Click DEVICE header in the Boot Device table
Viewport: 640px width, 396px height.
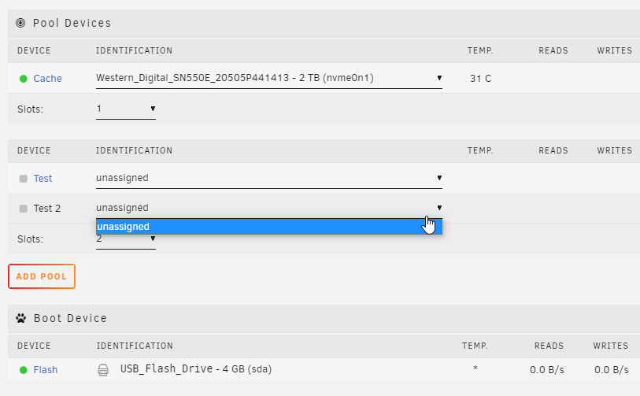click(x=34, y=346)
